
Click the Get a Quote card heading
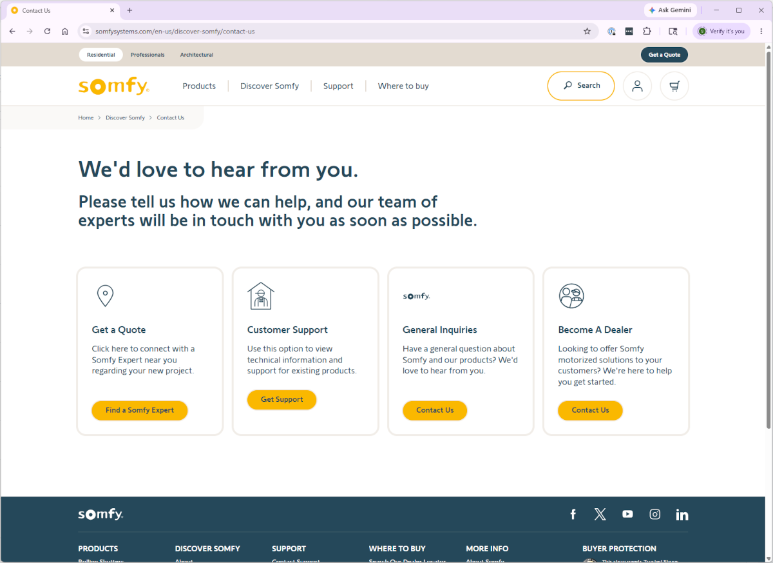coord(119,330)
